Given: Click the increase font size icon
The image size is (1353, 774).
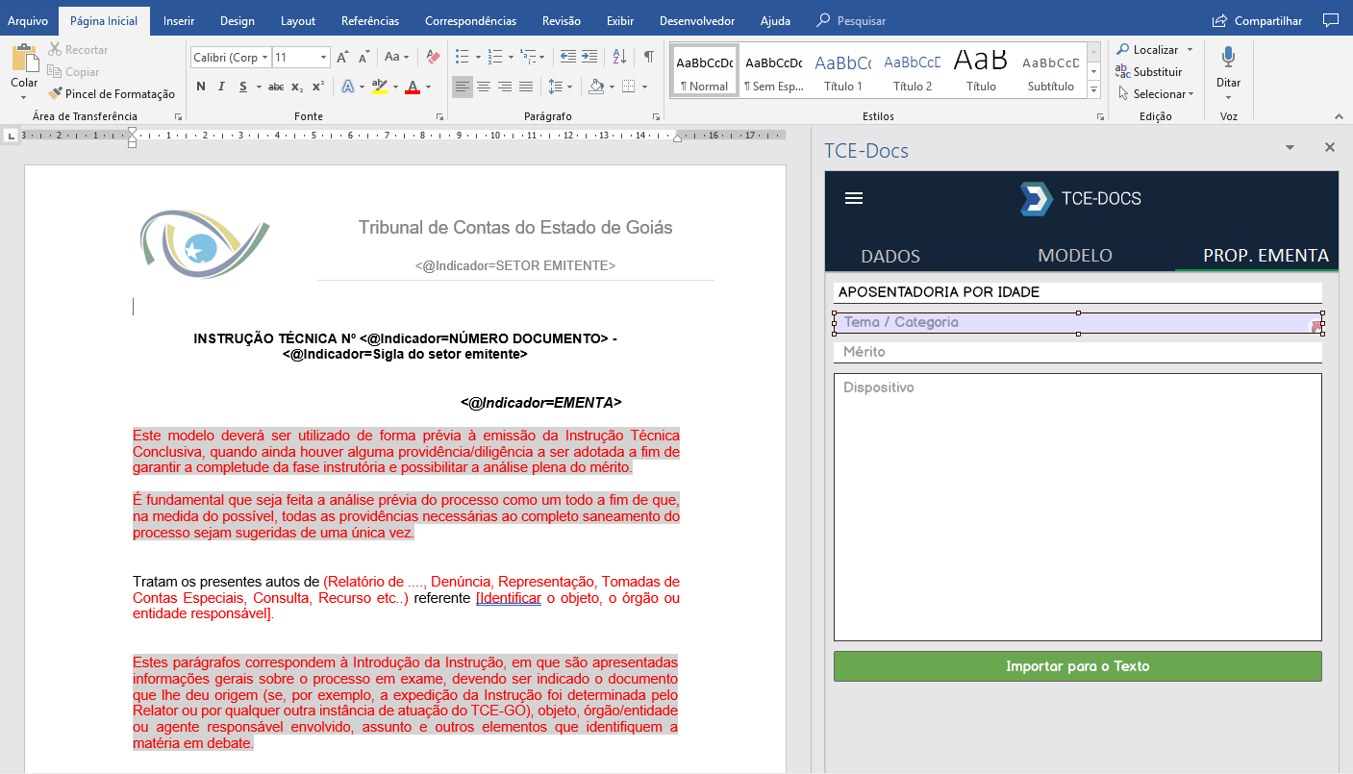Looking at the screenshot, I should [343, 58].
